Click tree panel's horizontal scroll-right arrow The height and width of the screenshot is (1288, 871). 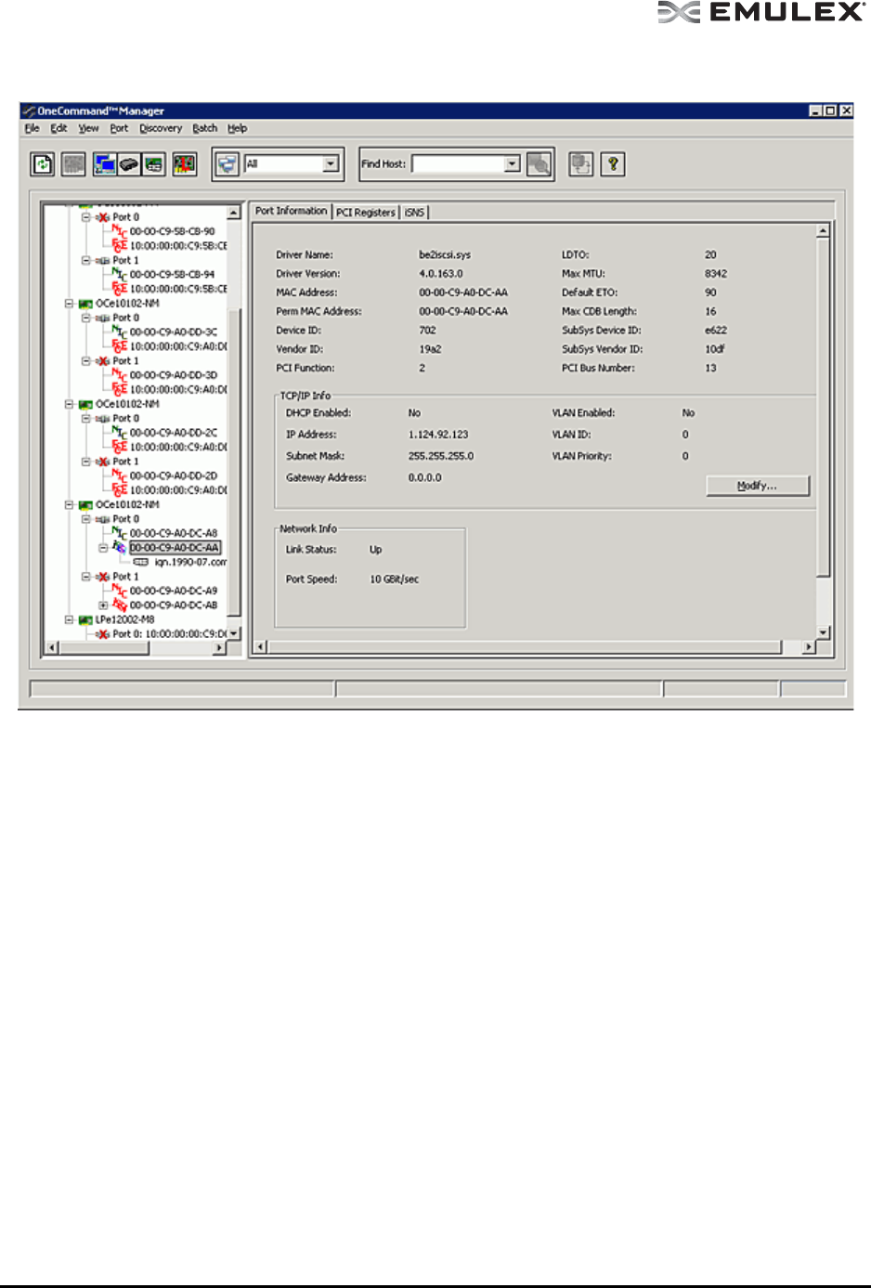click(x=220, y=647)
